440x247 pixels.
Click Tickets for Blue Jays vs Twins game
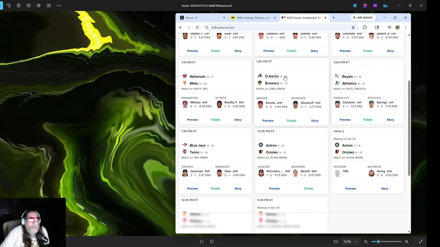215,189
